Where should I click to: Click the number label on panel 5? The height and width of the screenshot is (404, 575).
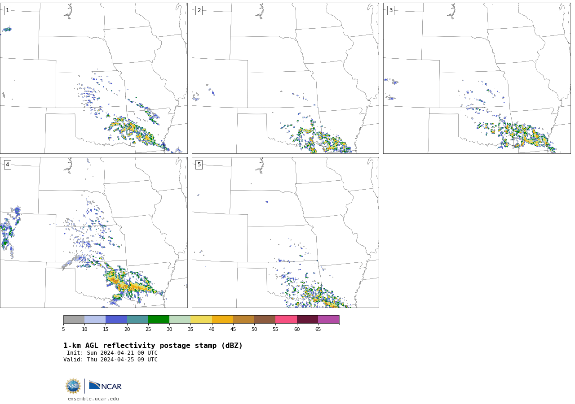(x=199, y=165)
